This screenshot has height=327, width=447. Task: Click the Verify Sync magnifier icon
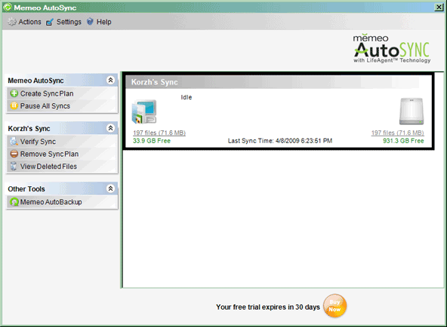tap(14, 142)
